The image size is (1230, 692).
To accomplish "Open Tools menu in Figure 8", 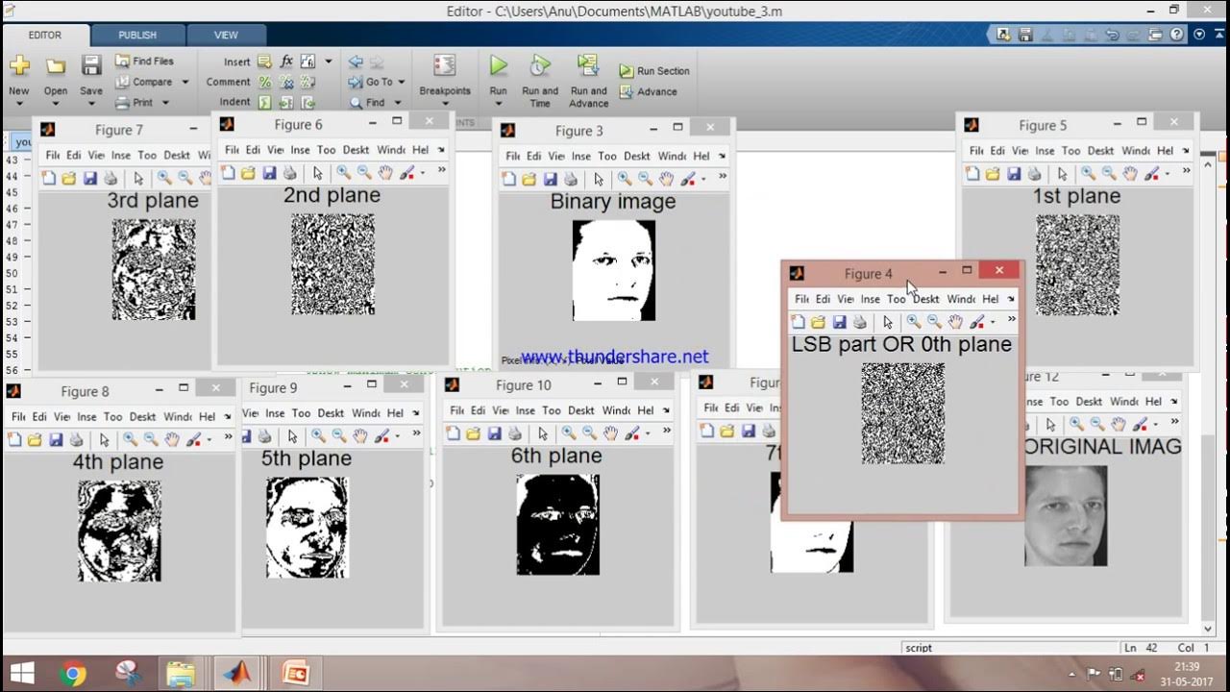I will (113, 417).
